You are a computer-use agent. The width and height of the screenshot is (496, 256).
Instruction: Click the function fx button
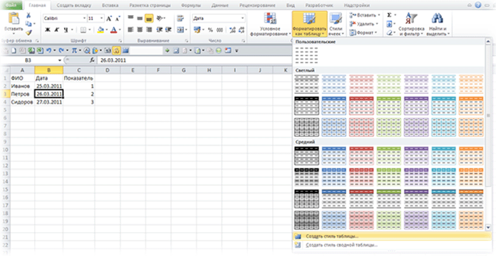point(92,60)
